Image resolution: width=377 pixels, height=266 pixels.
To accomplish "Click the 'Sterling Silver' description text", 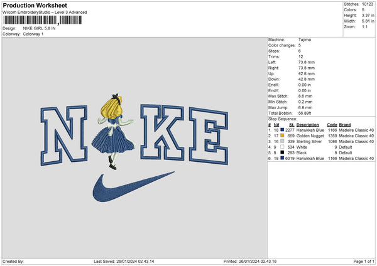I will pyautogui.click(x=309, y=141).
